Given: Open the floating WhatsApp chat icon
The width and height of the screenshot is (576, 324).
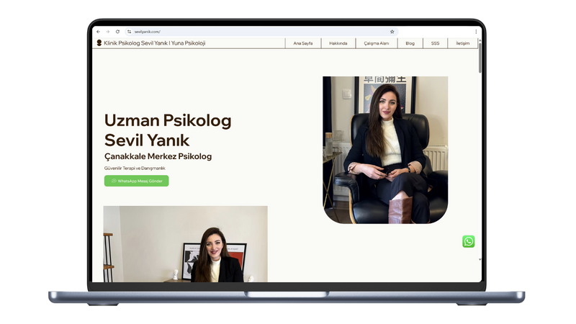Looking at the screenshot, I should tap(469, 241).
